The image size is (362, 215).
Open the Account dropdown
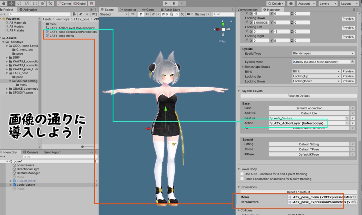306,4
